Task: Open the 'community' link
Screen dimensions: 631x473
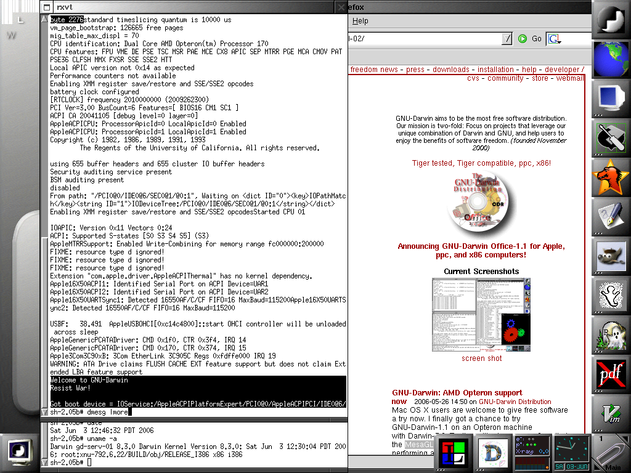Action: [505, 78]
